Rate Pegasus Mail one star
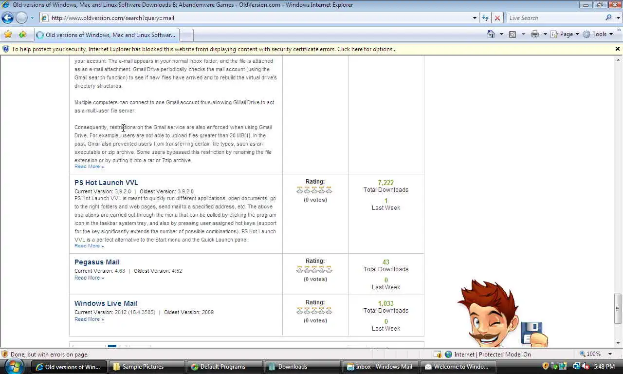This screenshot has width=623, height=374. pos(300,269)
